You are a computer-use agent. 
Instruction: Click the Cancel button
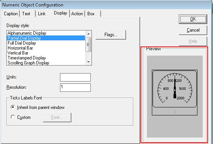click(x=193, y=30)
